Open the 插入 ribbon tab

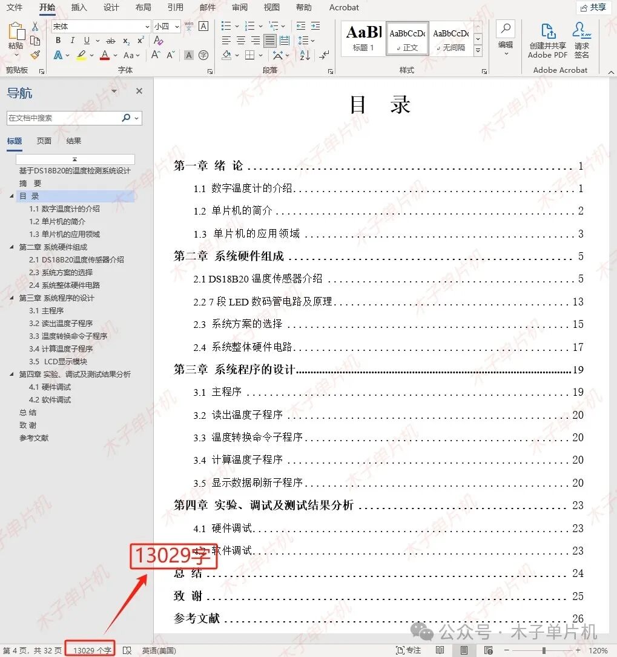79,8
